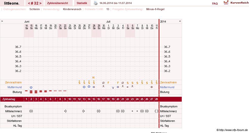The width and height of the screenshot is (249, 133).
Task: Click the ø mucus symbol on cycle day 17
Action: 103,83
